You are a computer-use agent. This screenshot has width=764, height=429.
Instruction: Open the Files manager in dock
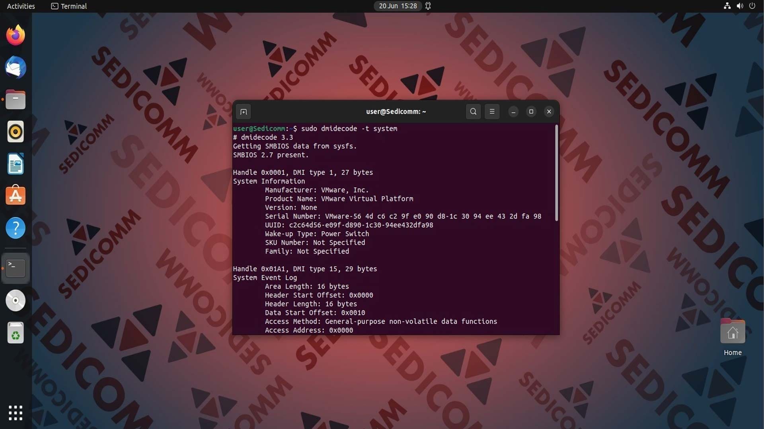(16, 99)
